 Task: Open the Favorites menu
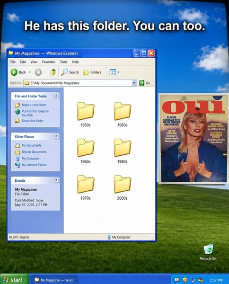pos(48,62)
